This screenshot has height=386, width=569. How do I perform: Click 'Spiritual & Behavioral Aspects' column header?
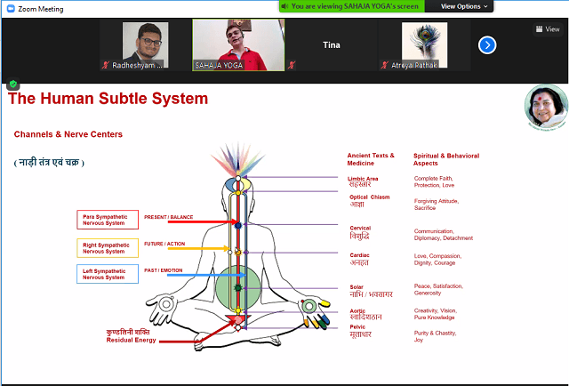click(x=446, y=159)
